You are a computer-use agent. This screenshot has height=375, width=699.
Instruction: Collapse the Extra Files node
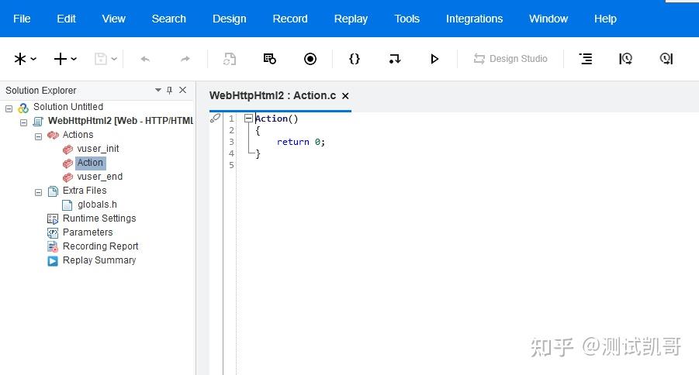(39, 191)
